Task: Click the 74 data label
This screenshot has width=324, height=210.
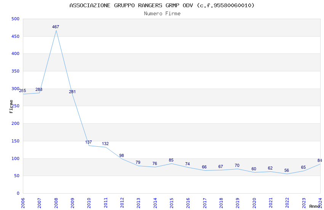Action: tap(188, 164)
